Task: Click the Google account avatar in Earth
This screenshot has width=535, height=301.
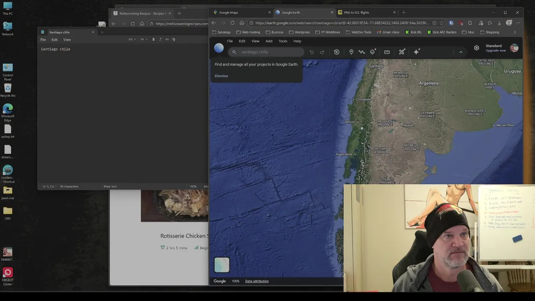Action: pos(514,48)
